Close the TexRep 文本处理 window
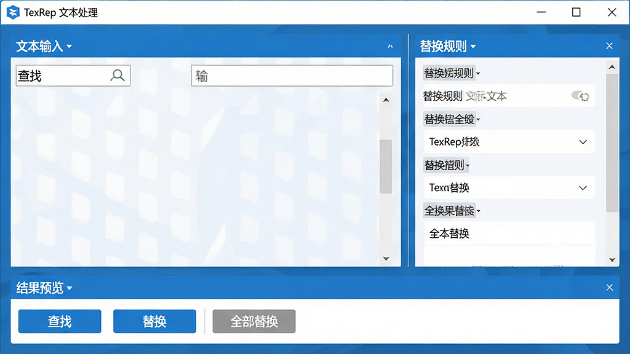 [612, 12]
